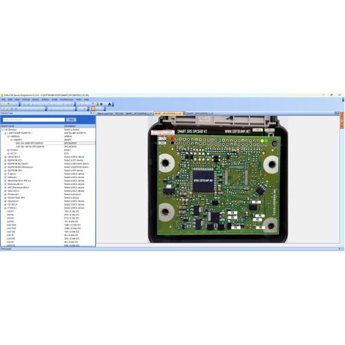
Task: Expand the Motorola MCU node
Action: coord(6,184)
